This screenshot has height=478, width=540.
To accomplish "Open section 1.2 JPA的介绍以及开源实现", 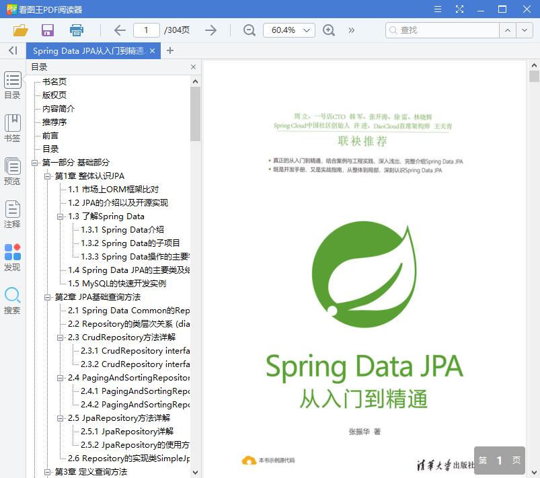I will [118, 203].
